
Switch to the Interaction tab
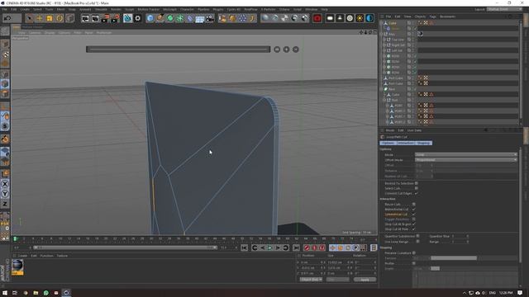coord(406,143)
